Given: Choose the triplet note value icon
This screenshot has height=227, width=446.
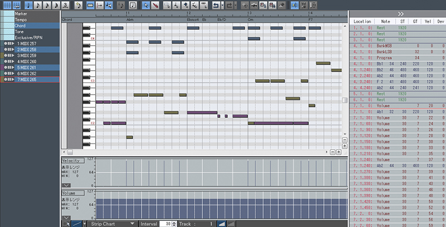Looking at the screenshot, I should point(66,5).
